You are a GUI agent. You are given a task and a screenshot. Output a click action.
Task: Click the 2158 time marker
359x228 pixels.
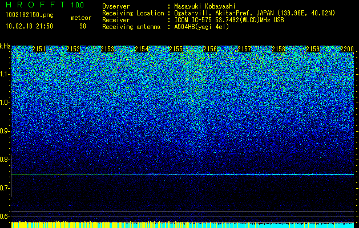click(x=279, y=49)
